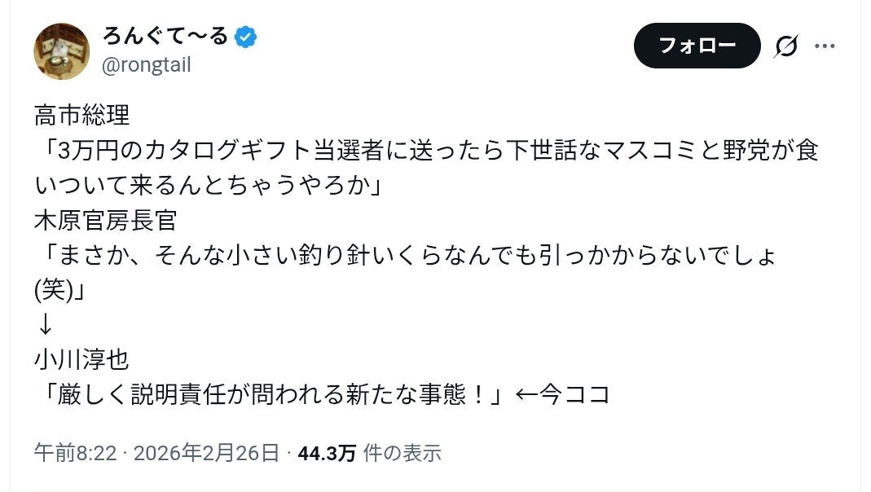Click the display name ろんぐて〜る
Image resolution: width=871 pixels, height=492 pixels.
point(165,37)
